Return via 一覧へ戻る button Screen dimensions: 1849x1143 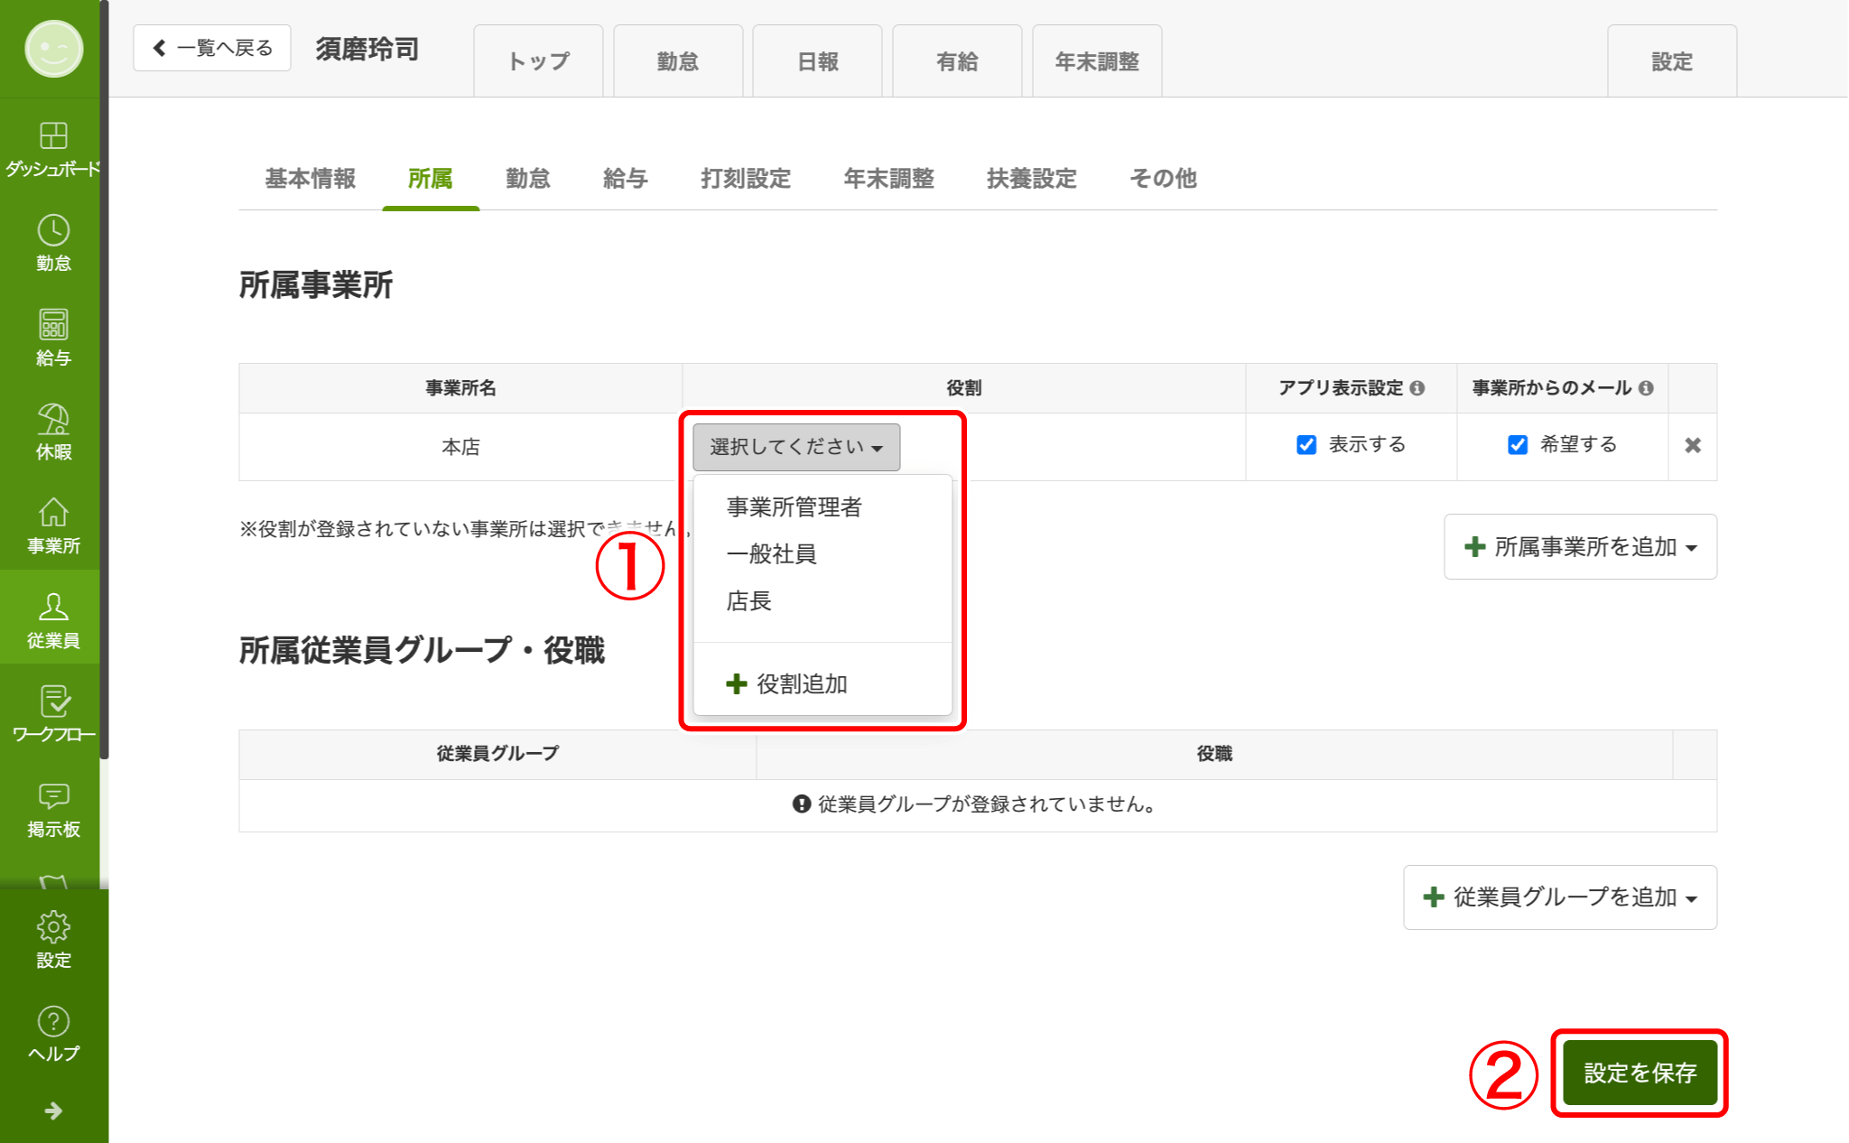[x=212, y=48]
